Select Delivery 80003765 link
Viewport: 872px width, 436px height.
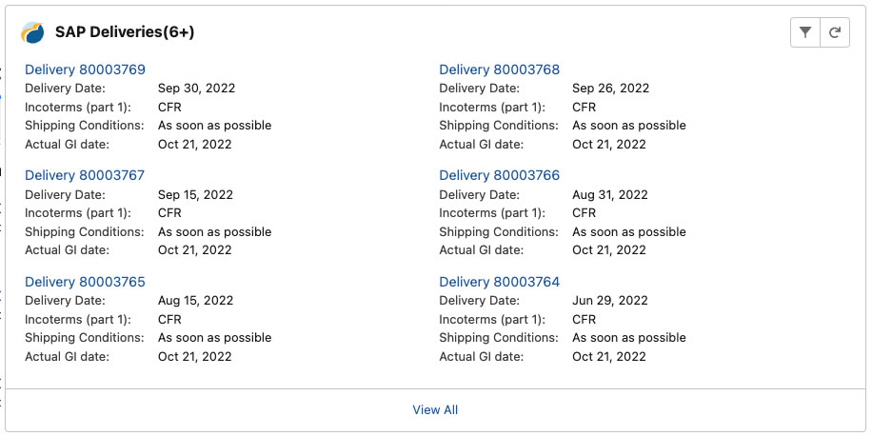coord(85,282)
